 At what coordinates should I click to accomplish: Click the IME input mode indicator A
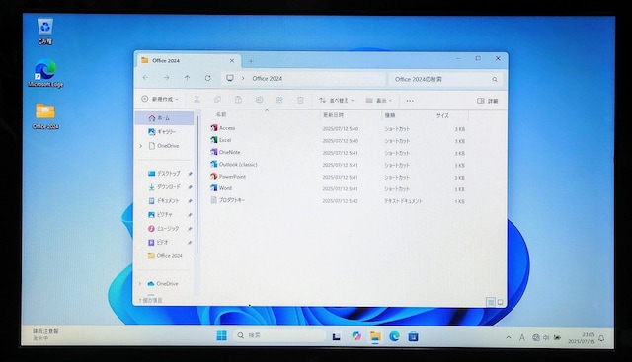522,338
